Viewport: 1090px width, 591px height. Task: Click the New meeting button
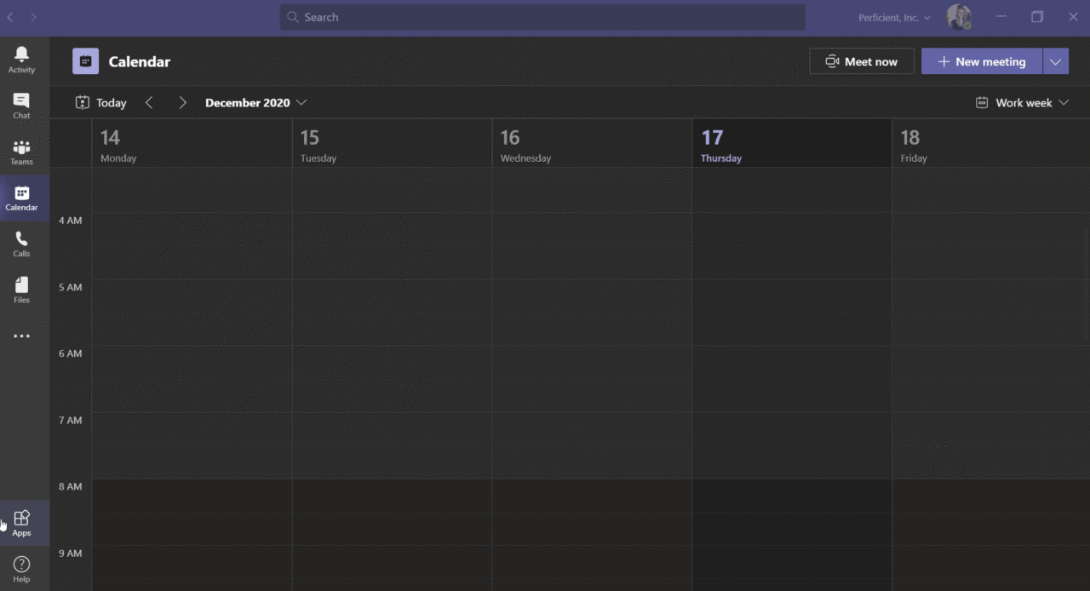point(982,61)
